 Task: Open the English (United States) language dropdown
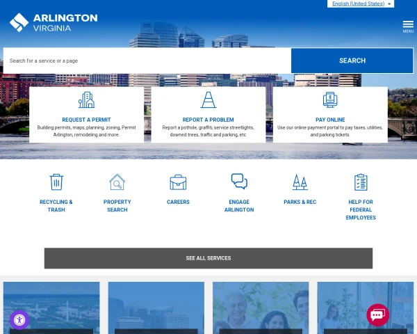click(x=361, y=3)
